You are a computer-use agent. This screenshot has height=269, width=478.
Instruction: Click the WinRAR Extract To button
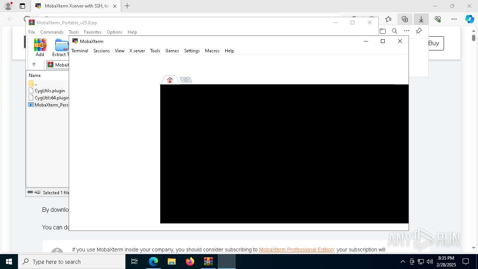(x=60, y=47)
